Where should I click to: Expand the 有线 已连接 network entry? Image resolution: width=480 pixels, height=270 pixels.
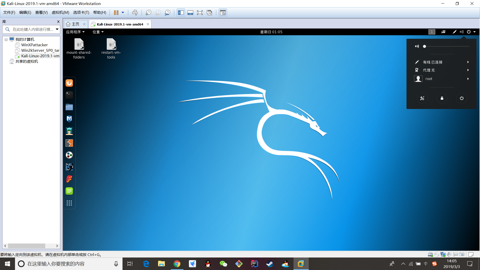[441, 62]
